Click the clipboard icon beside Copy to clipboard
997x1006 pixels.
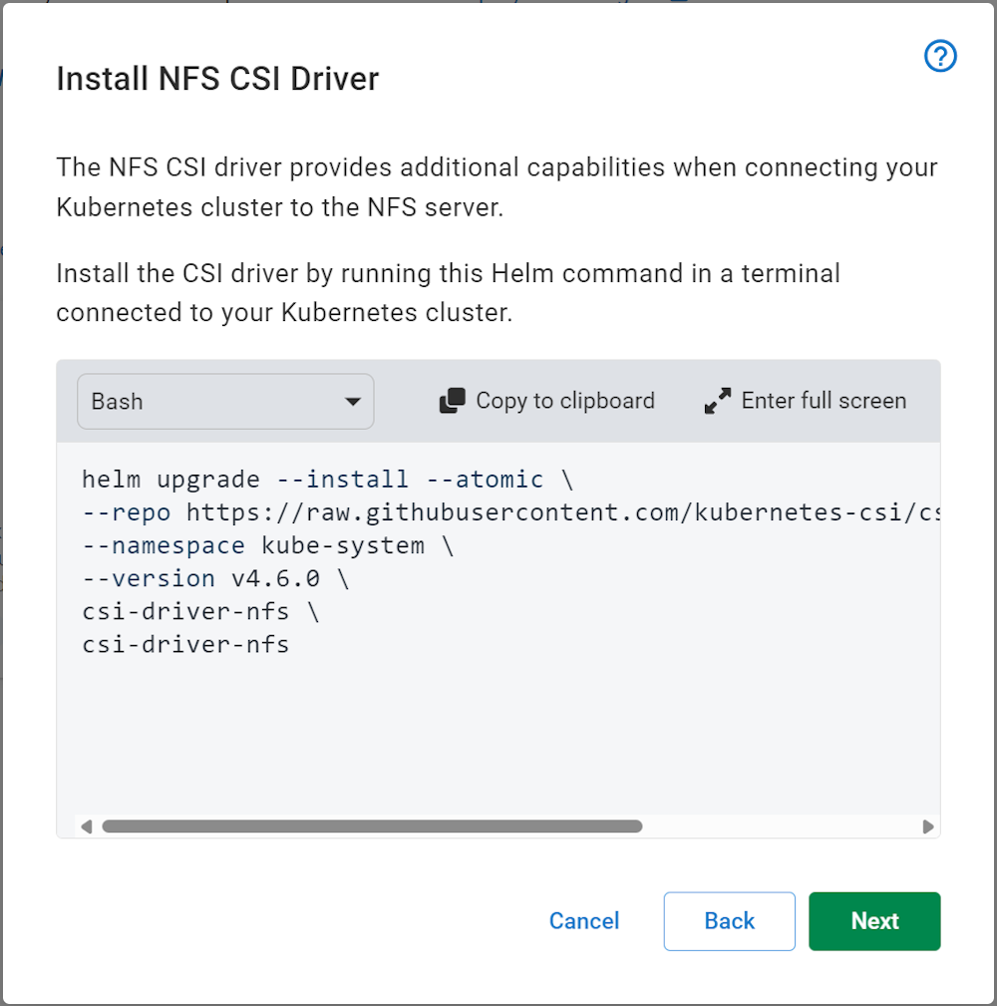(452, 401)
